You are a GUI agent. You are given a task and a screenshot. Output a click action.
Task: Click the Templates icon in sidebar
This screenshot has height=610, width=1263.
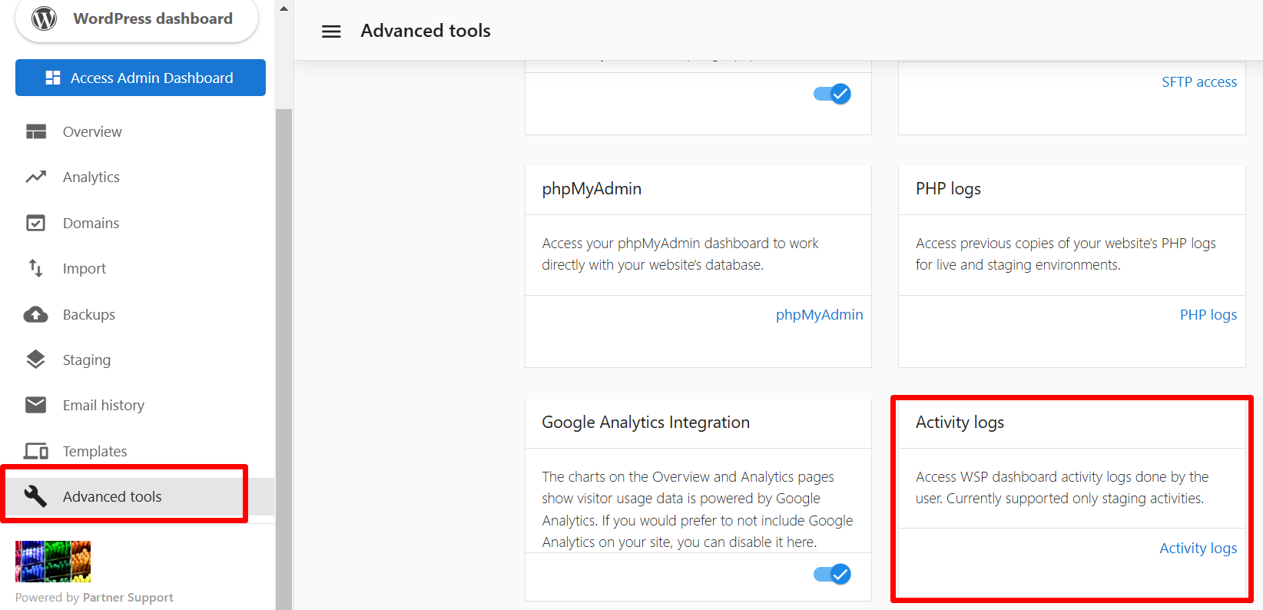(35, 451)
